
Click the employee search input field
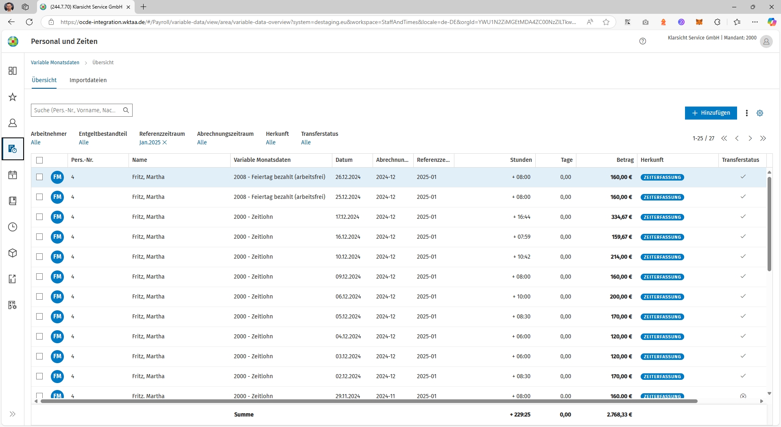[76, 110]
